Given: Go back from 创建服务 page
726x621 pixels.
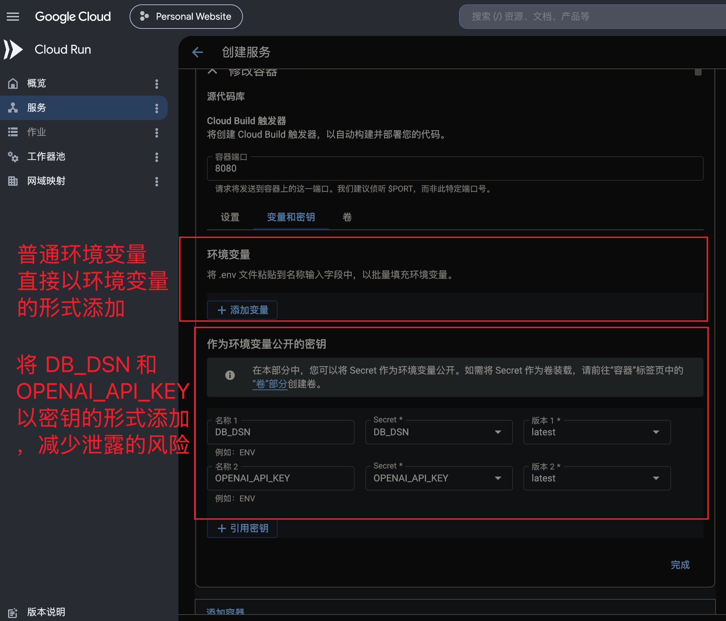Looking at the screenshot, I should [x=198, y=52].
